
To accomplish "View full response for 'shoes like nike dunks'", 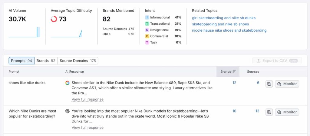I will point(87,100).
